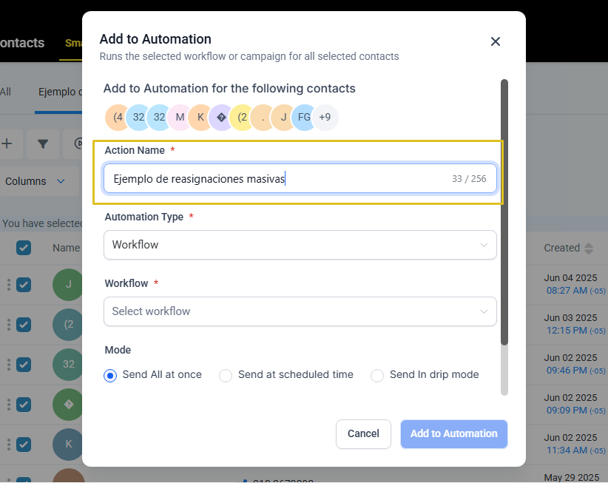Open the Columns dropdown
Screen dimensions: 608x483
coord(35,181)
